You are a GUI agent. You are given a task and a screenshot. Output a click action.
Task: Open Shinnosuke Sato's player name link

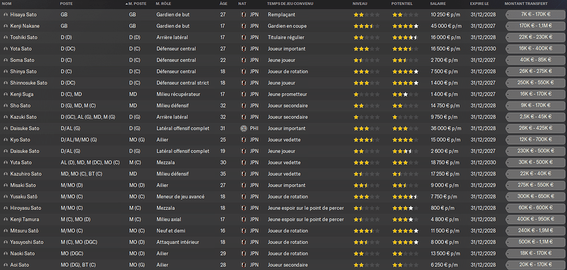(29, 83)
